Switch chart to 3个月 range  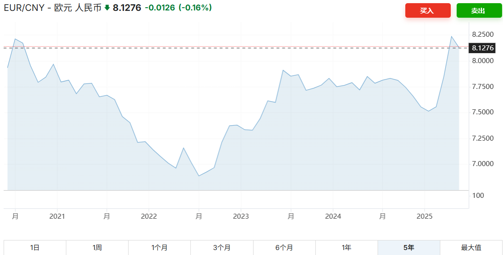[x=222, y=248]
